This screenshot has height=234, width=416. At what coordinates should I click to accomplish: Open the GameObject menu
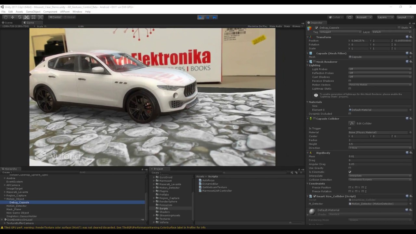point(33,12)
